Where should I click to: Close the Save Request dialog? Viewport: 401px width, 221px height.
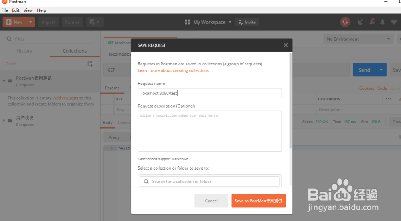[286, 45]
